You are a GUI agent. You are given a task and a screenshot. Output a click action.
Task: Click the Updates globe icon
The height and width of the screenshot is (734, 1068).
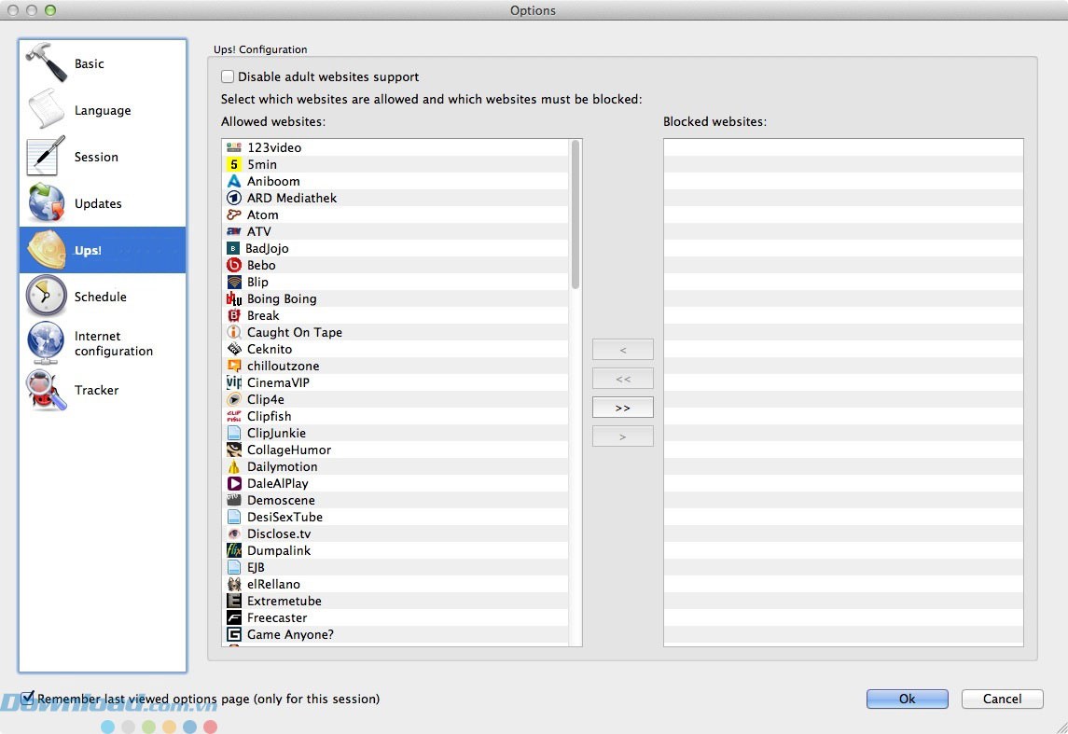46,203
